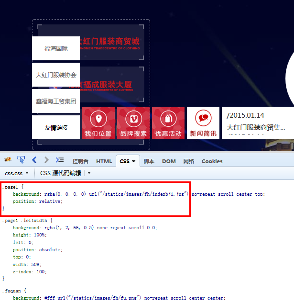
Task: Click the Firebug bug icon
Action: (8, 159)
